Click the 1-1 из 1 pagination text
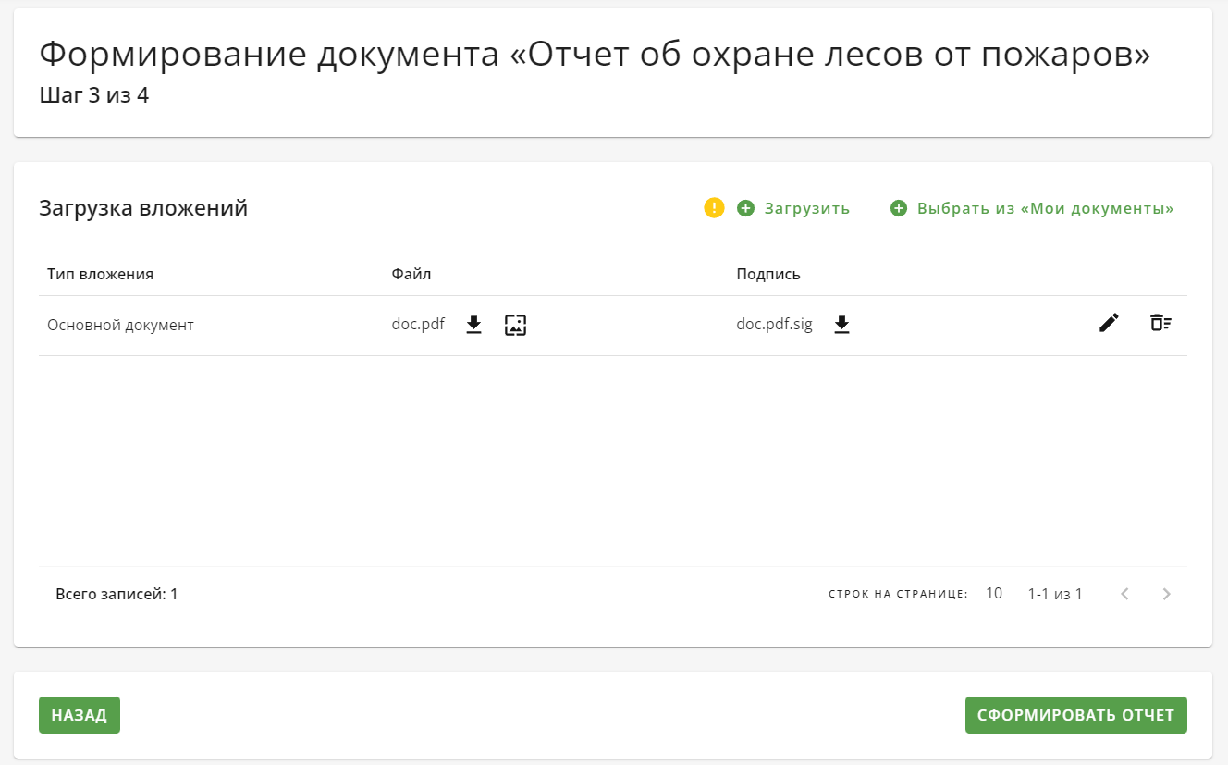1228x765 pixels. [x=1055, y=594]
